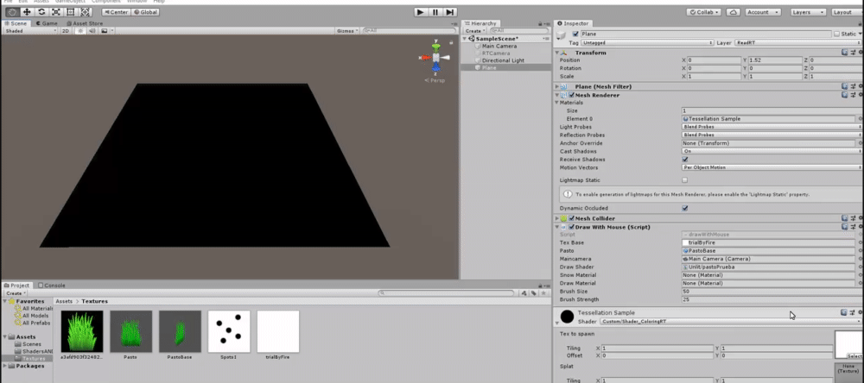Disable Draw With Mouse script checkbox
This screenshot has height=383, width=864.
572,227
